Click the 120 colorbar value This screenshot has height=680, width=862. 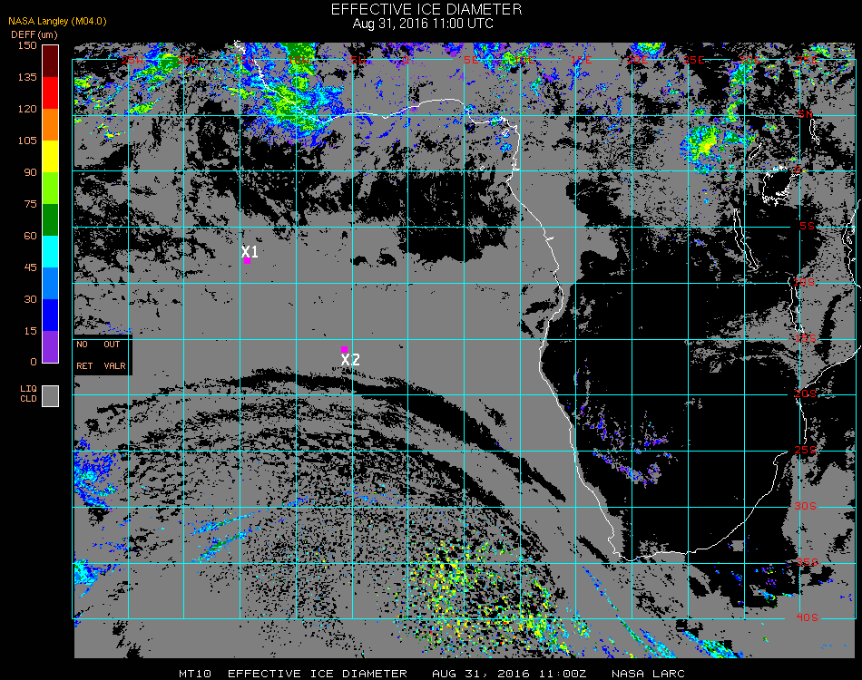point(27,109)
